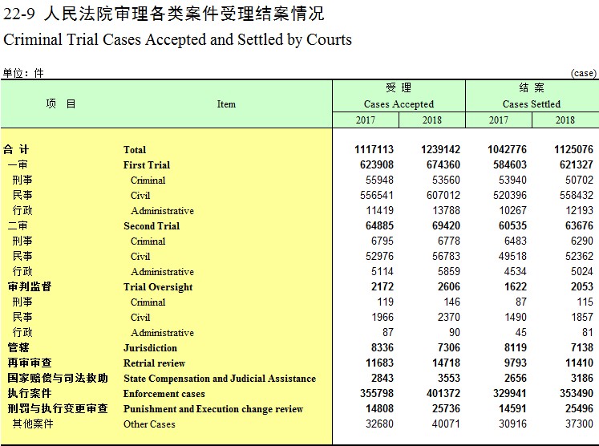Select Retrial review value 11683
Screen dimensions: 599x446
click(379, 363)
